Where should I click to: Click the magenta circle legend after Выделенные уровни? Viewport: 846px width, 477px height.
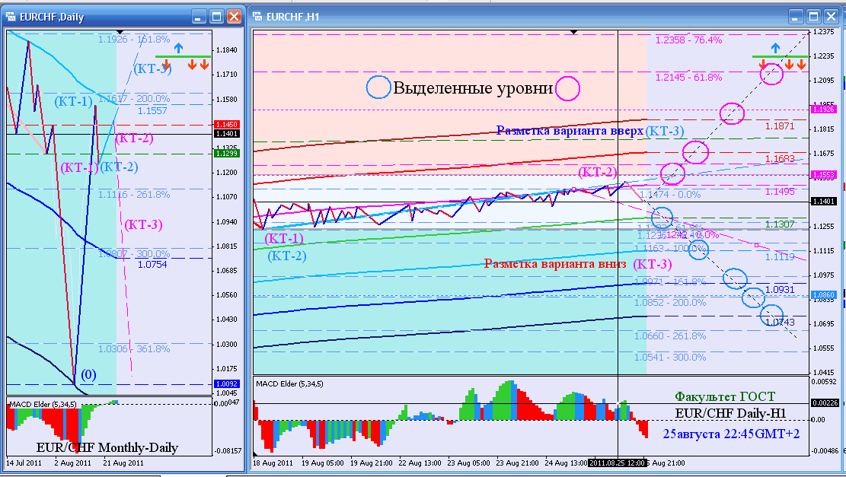point(568,88)
